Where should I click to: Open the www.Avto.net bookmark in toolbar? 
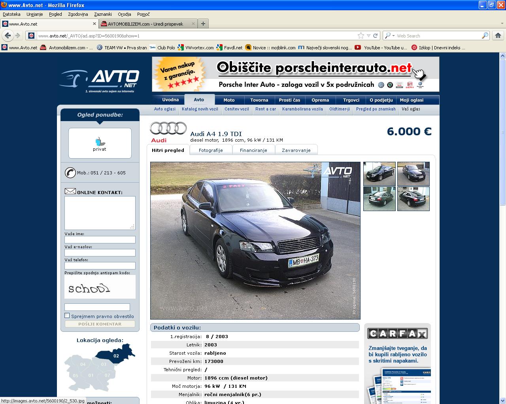tap(19, 47)
